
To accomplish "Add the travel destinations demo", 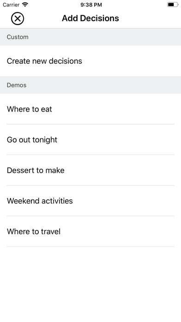I will click(90, 231).
